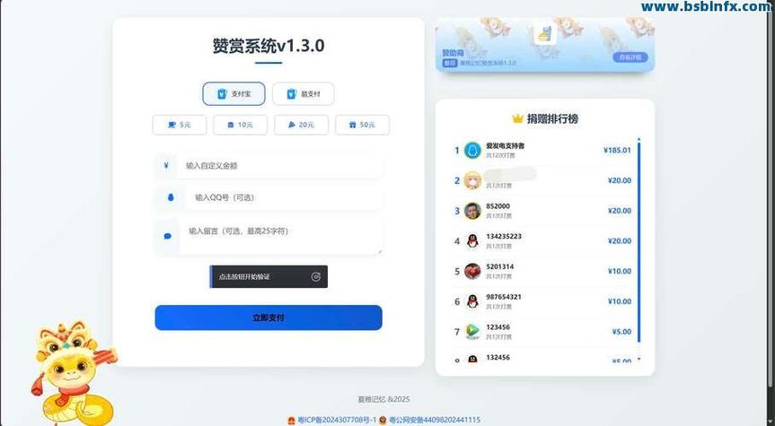This screenshot has width=775, height=426.
Task: Choose the 10元 preset amount
Action: (x=240, y=125)
